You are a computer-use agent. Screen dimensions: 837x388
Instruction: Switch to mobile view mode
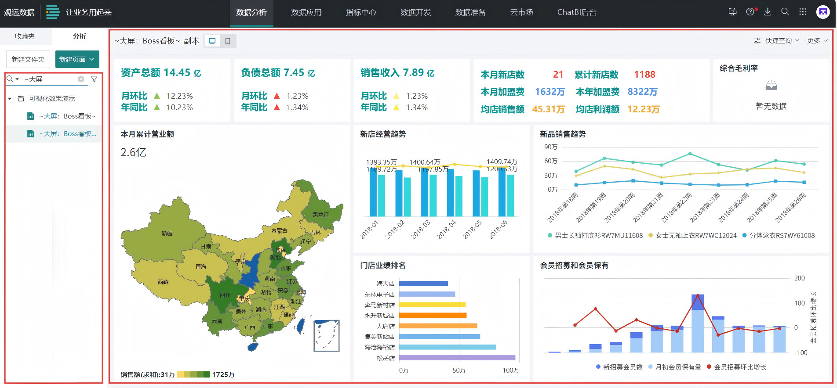pos(228,41)
